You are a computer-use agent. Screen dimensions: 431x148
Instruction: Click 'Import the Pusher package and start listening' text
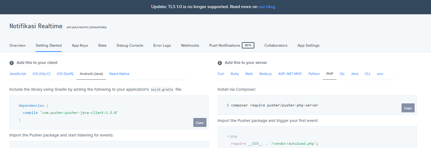point(61,135)
